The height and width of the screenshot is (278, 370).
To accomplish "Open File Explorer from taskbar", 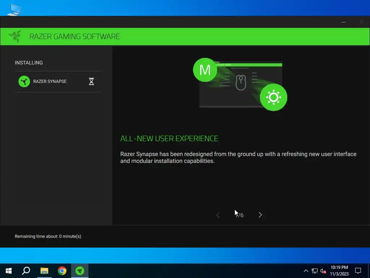I will [x=44, y=271].
